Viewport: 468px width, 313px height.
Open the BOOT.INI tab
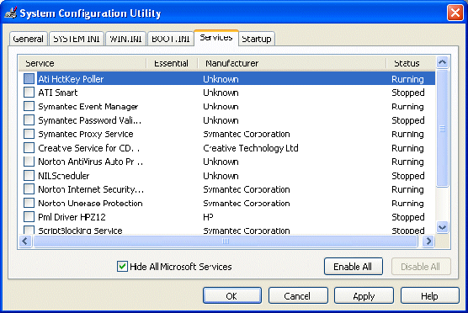tap(170, 39)
